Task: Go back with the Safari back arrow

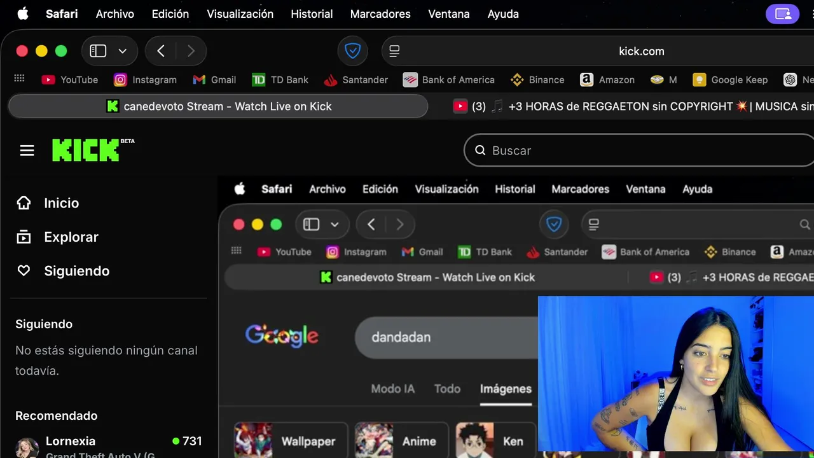Action: click(x=161, y=51)
